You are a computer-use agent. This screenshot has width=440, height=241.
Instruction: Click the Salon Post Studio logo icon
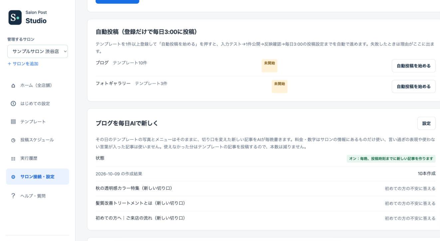click(14, 17)
